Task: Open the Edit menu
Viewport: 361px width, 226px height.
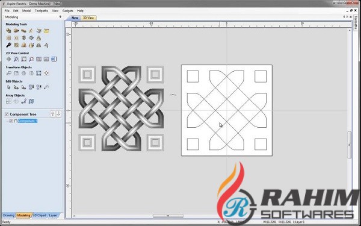Action: [16, 11]
